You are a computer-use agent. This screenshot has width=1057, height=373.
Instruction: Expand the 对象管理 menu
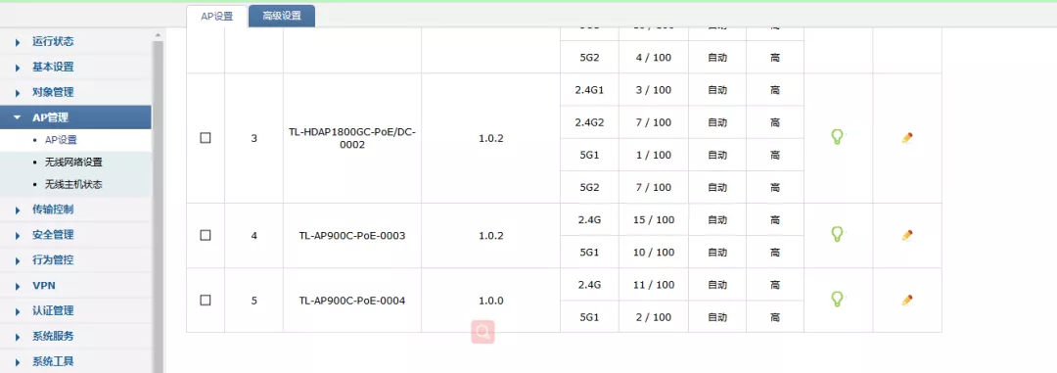(75, 92)
